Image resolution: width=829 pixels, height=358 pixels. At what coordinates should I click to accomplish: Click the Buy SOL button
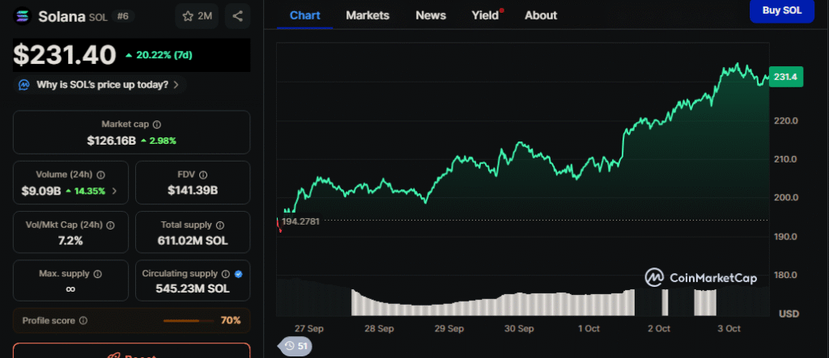point(782,11)
